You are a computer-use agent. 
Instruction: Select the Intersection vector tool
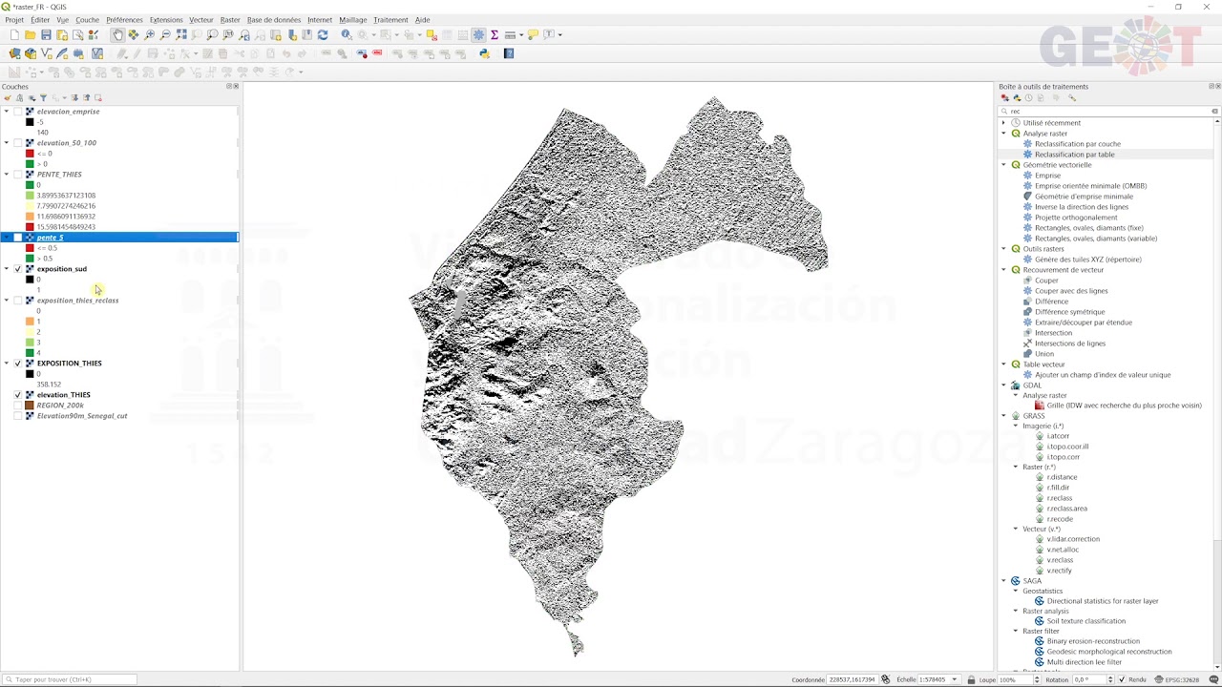click(x=1053, y=333)
